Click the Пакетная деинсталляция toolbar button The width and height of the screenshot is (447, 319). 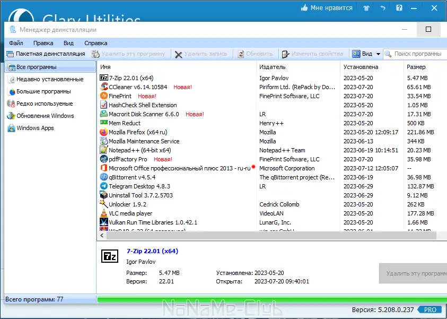tap(46, 54)
